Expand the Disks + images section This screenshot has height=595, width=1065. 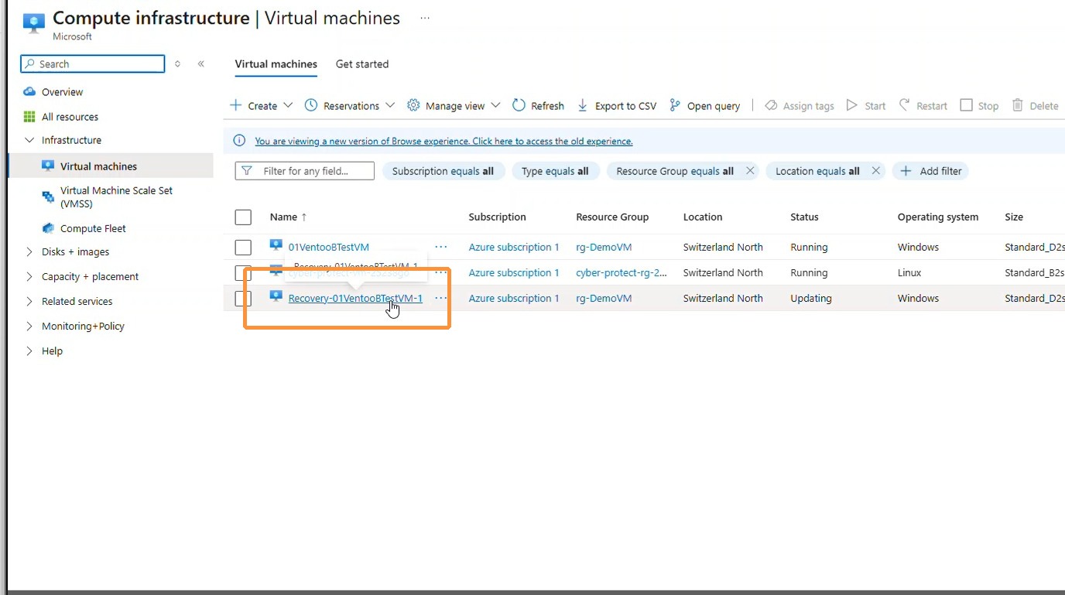pos(29,251)
